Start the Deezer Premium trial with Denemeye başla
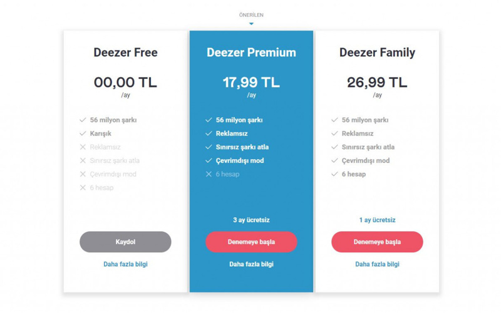 tap(251, 242)
